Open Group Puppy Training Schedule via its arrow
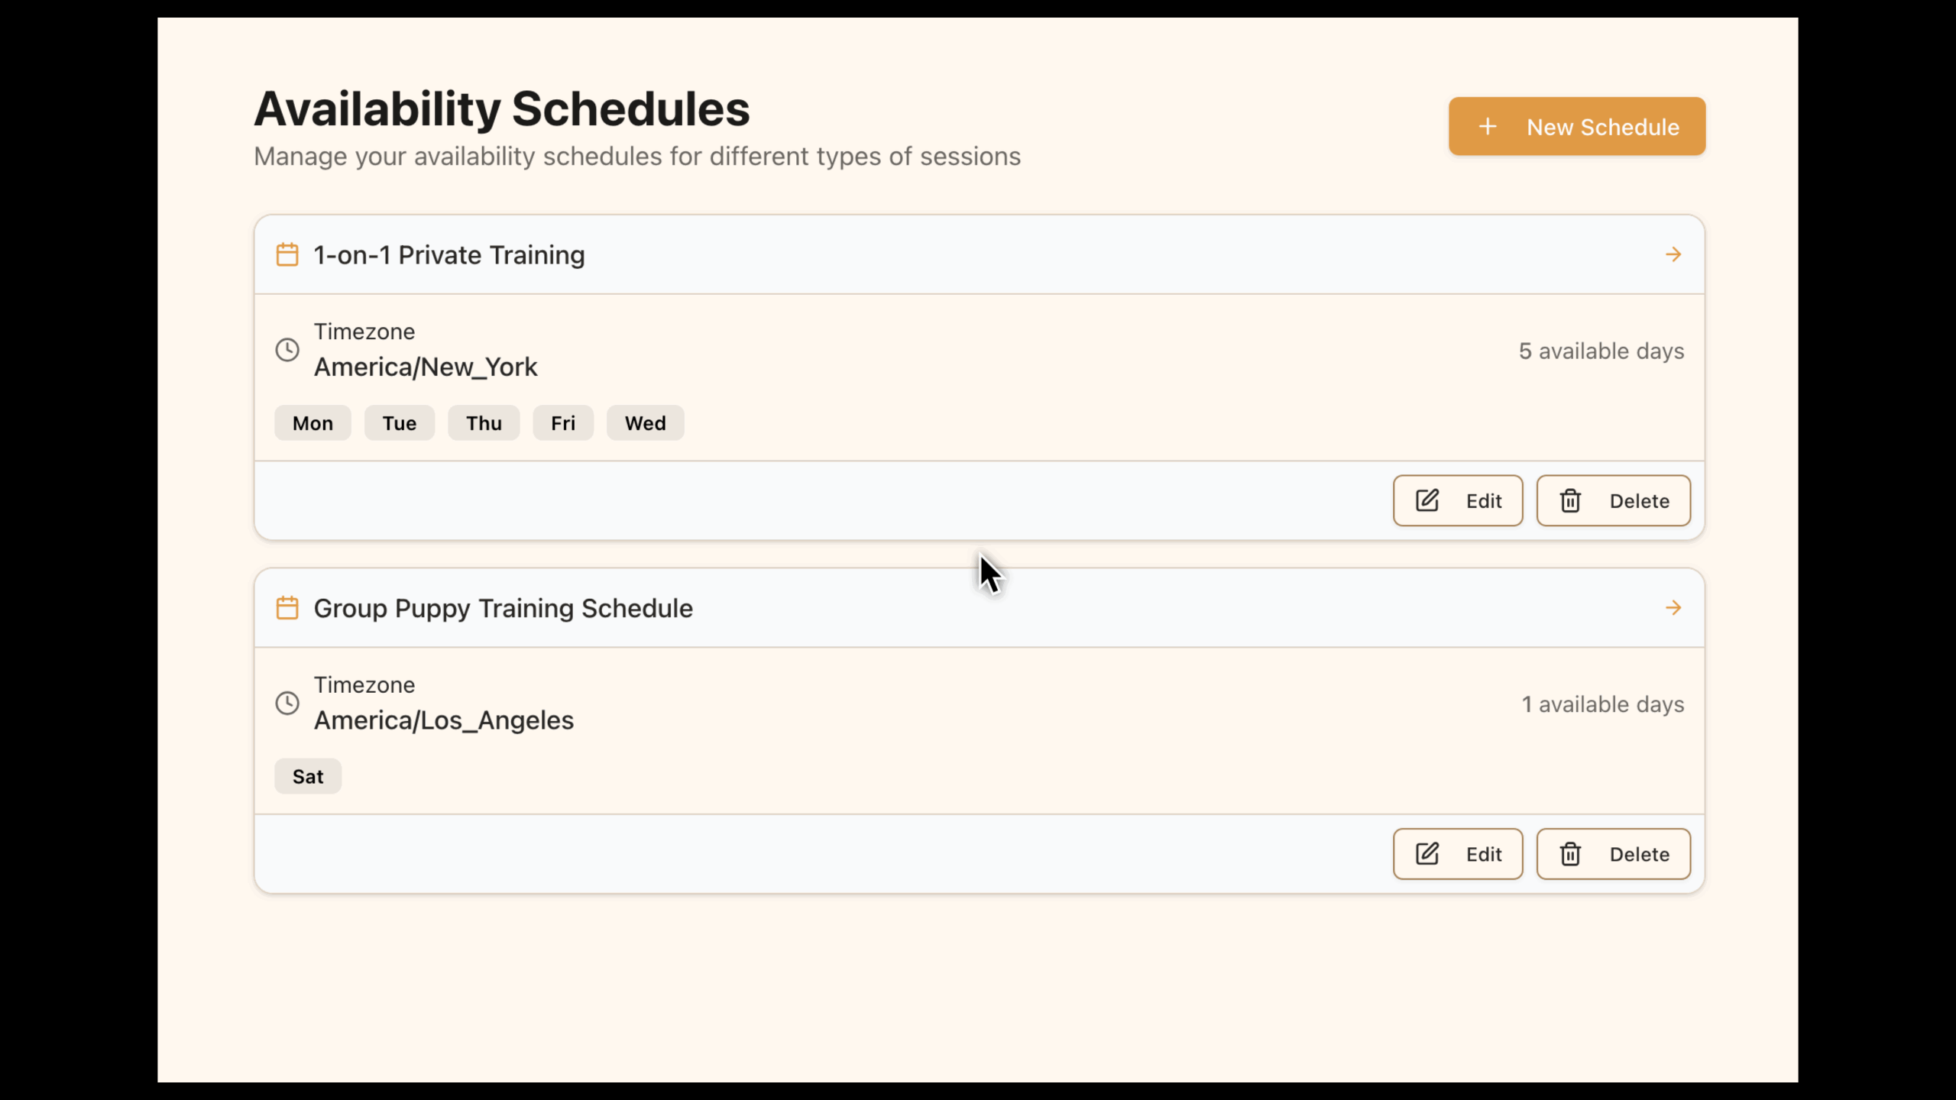Image resolution: width=1956 pixels, height=1100 pixels. (x=1674, y=607)
